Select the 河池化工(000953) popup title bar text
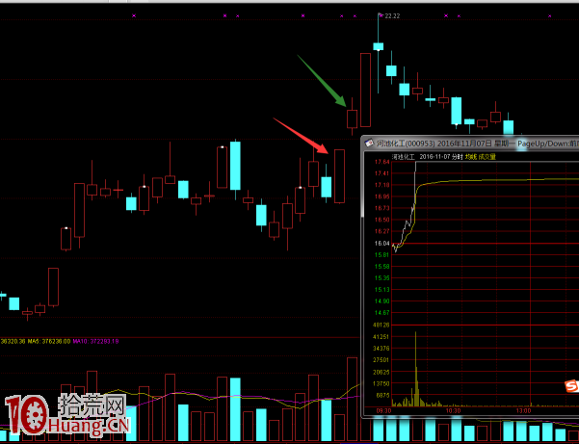Image resolution: width=579 pixels, height=444 pixels. [406, 144]
